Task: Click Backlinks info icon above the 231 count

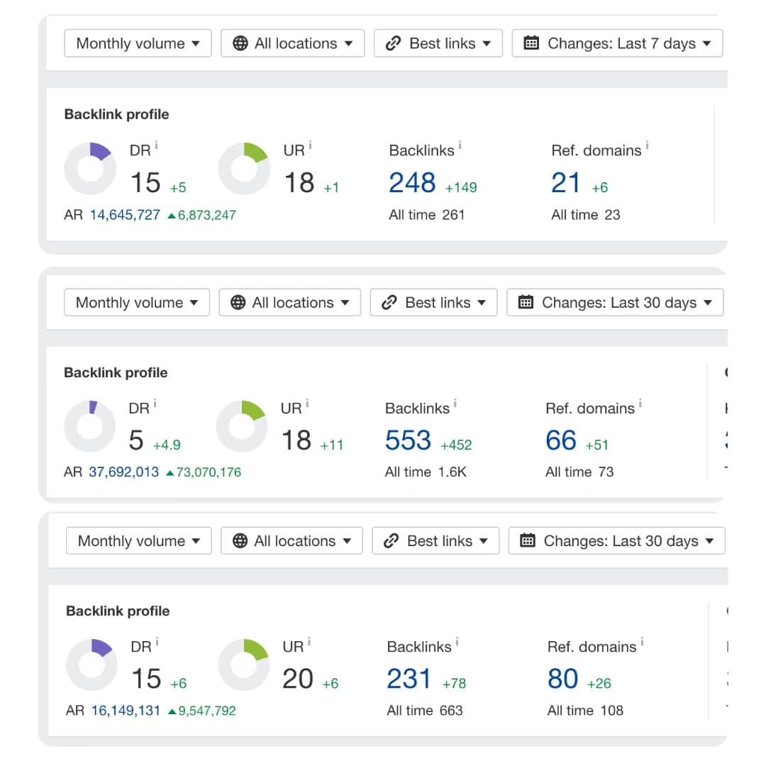Action: pyautogui.click(x=457, y=641)
